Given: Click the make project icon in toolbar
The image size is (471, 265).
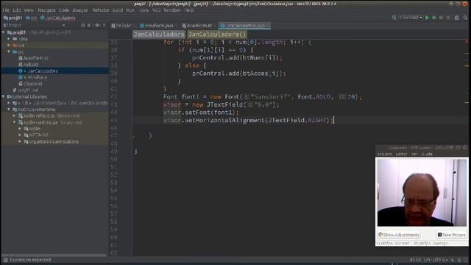Looking at the screenshot, I should [x=394, y=18].
